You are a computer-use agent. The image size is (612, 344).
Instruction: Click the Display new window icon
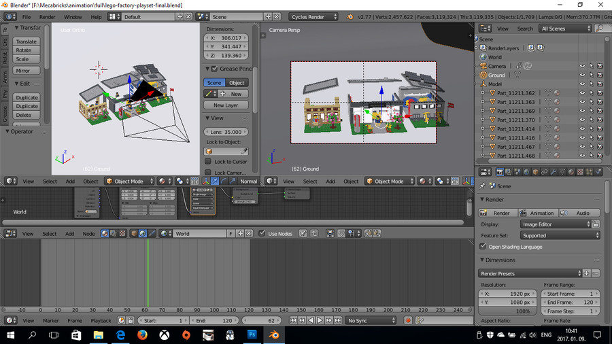pyautogui.click(x=596, y=224)
